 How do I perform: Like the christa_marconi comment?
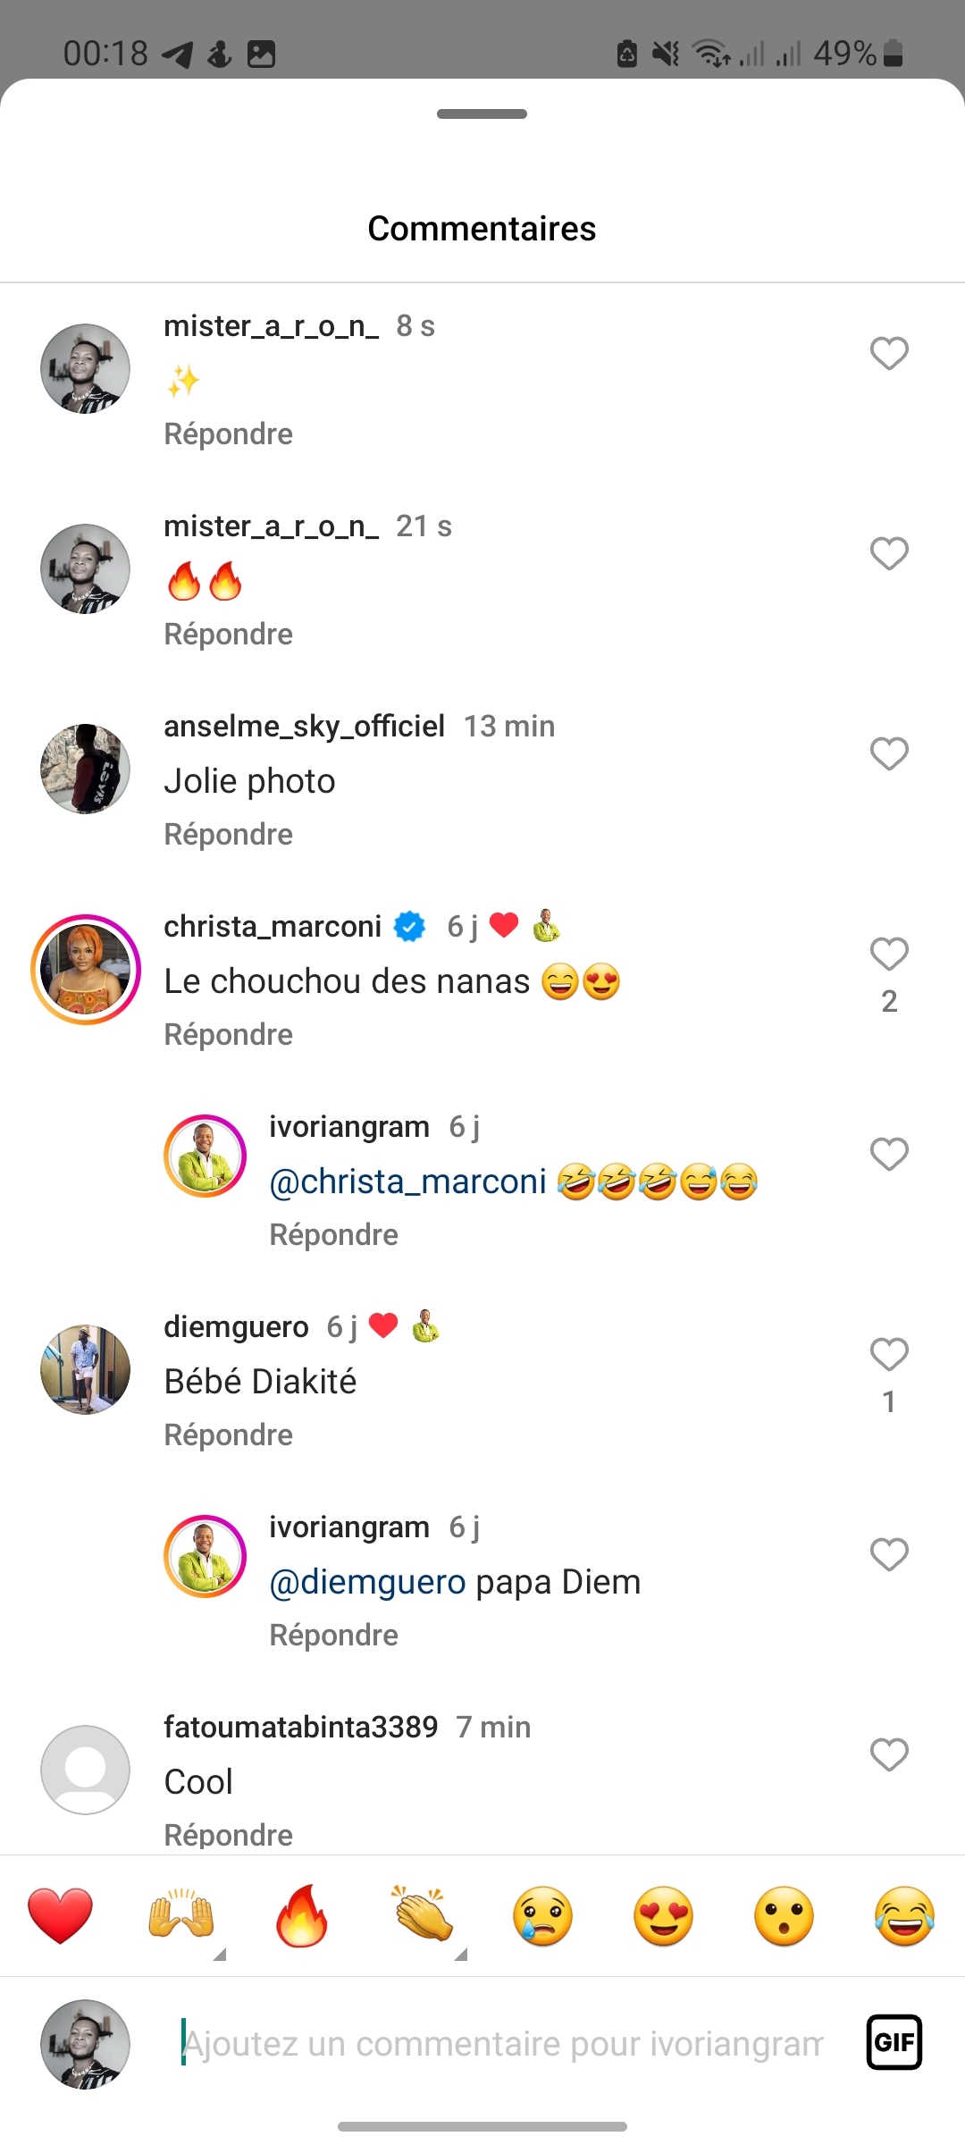[x=889, y=955]
